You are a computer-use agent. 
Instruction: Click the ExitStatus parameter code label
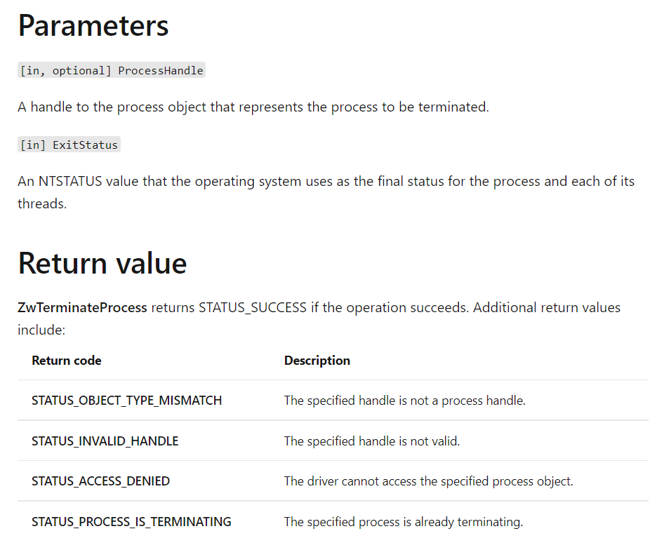point(69,145)
